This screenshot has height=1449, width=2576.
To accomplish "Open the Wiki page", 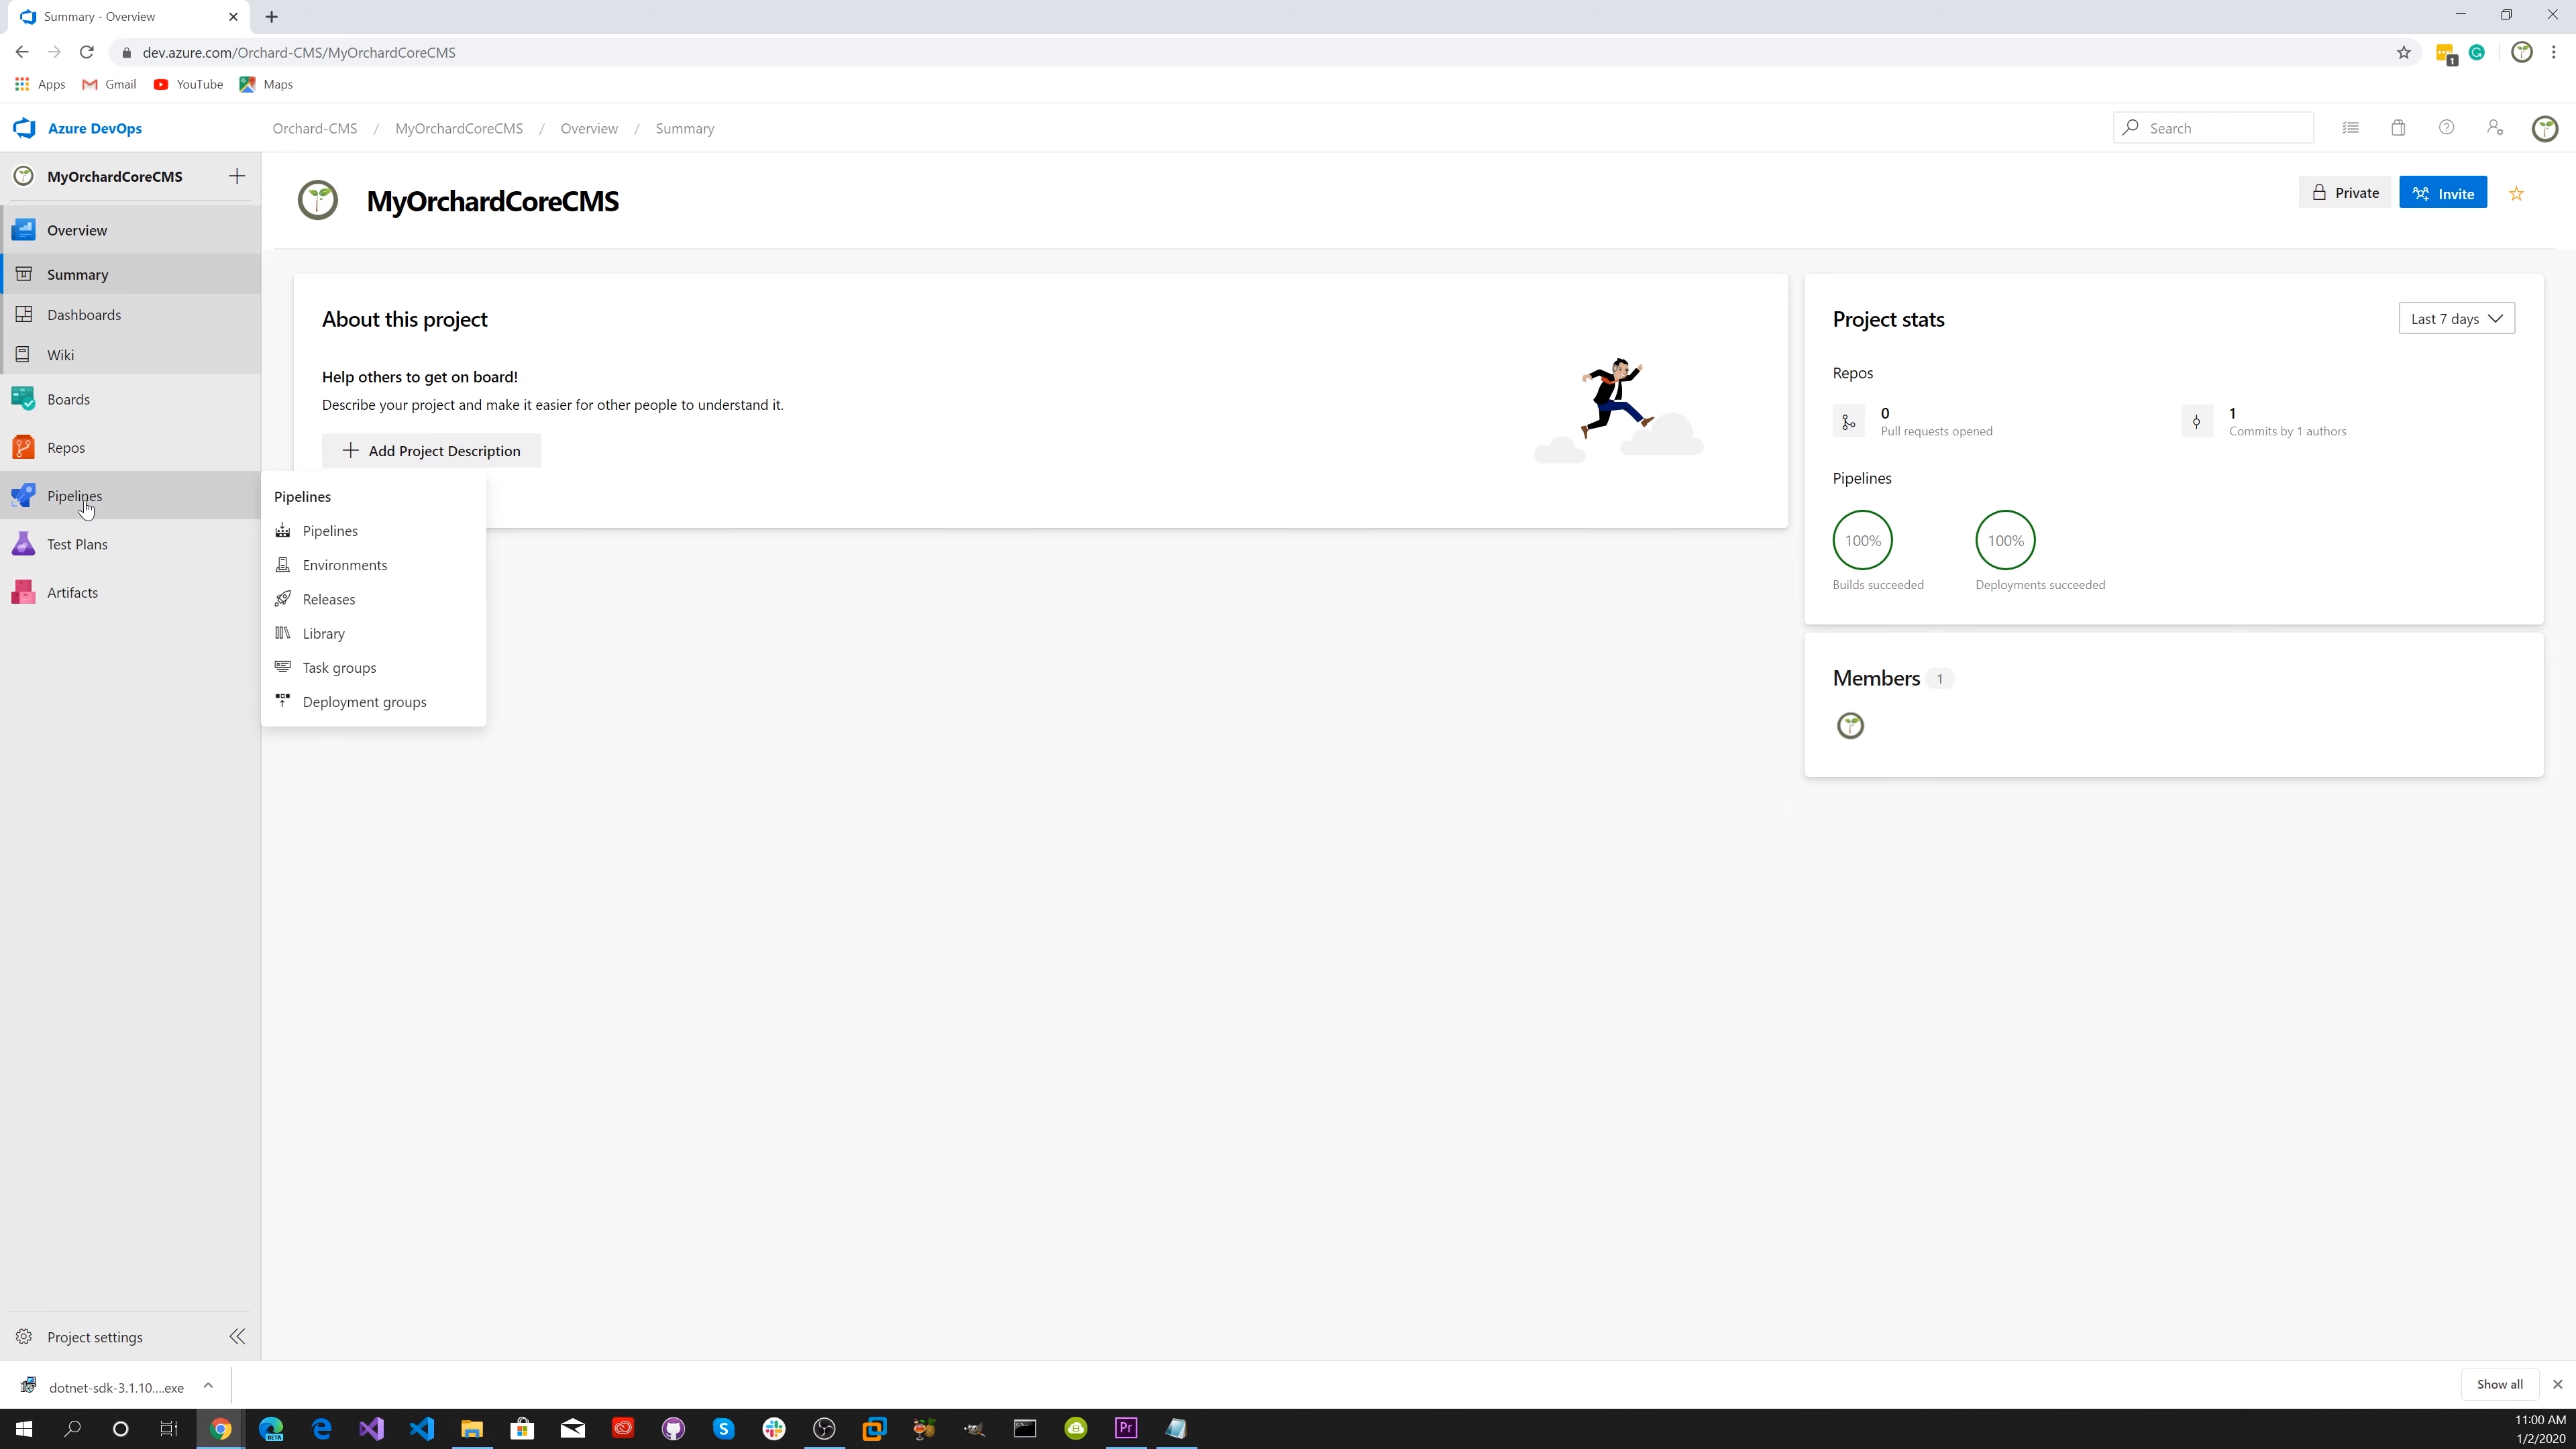I will [x=130, y=354].
